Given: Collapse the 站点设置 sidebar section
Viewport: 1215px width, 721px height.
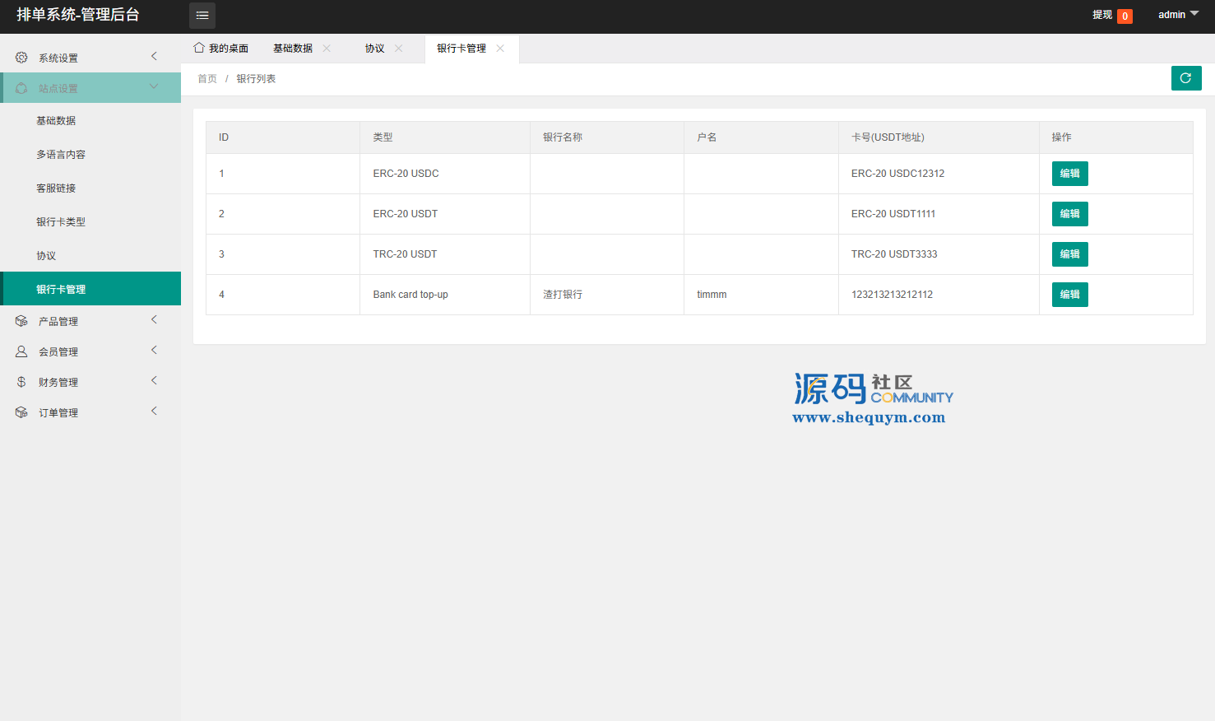Looking at the screenshot, I should pos(154,87).
